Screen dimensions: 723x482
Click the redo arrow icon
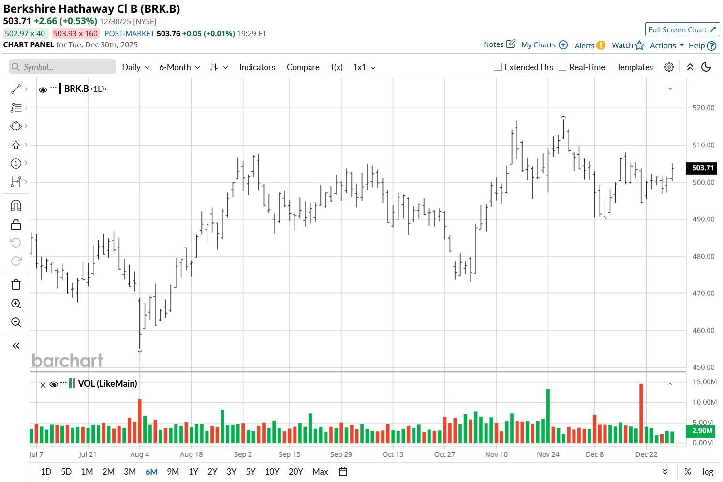(x=15, y=261)
